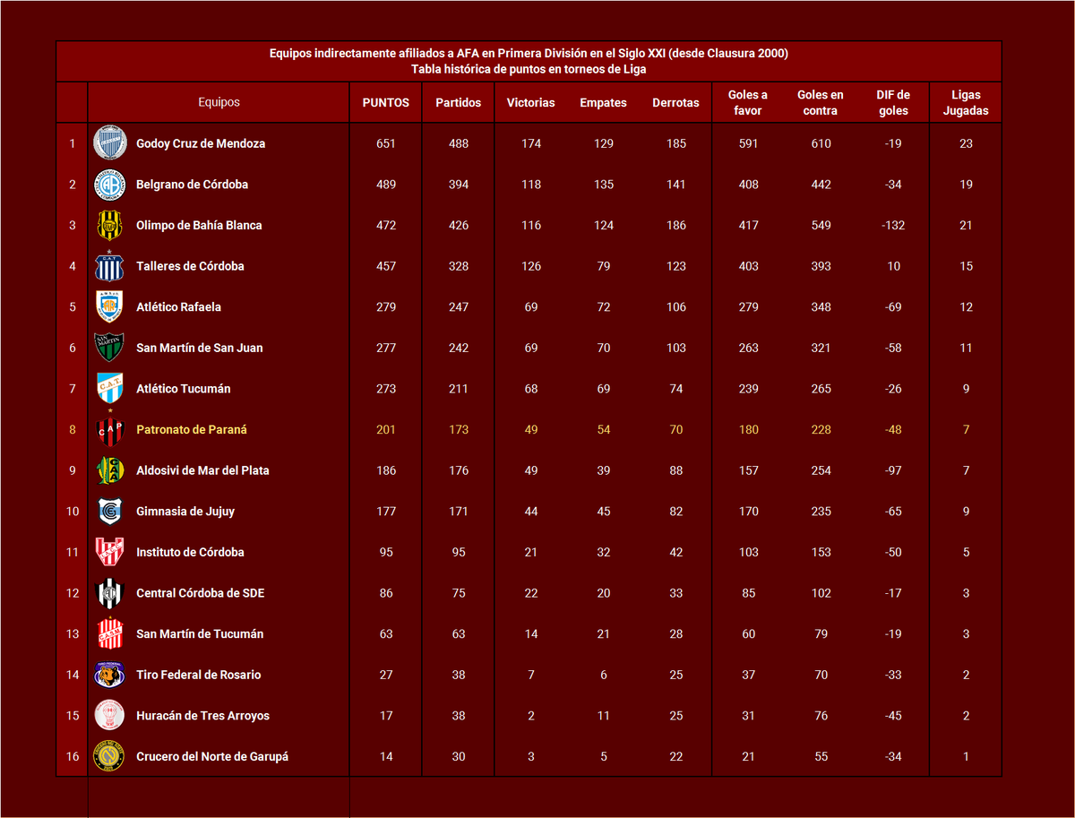Select the Ligas Jugadas header
The height and width of the screenshot is (818, 1075).
(x=966, y=102)
